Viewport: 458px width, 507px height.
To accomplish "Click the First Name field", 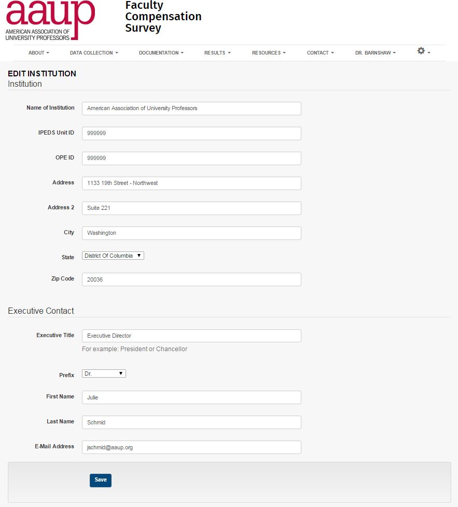I will (191, 397).
